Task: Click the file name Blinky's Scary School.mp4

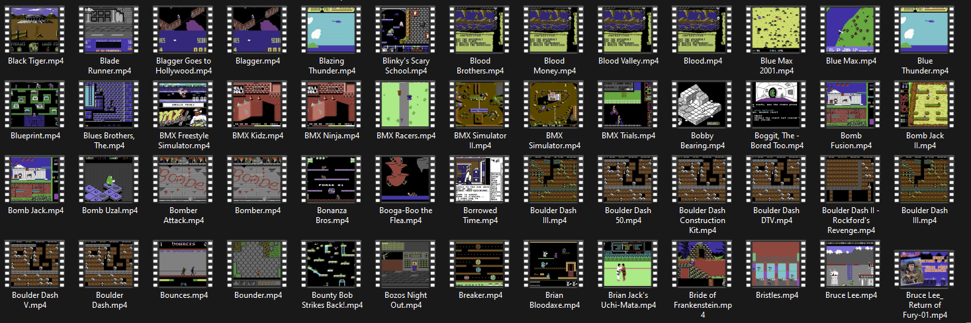Action: click(406, 66)
